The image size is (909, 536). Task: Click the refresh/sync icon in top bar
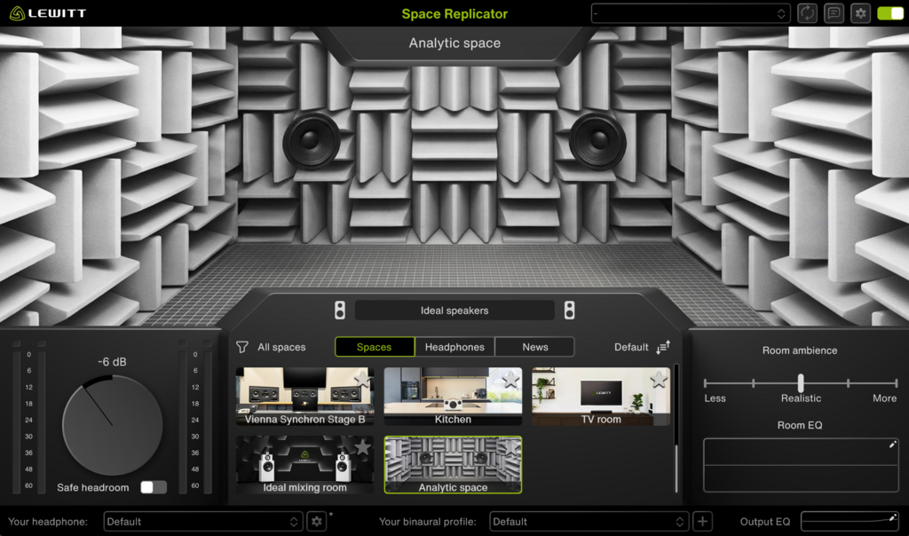pos(807,13)
